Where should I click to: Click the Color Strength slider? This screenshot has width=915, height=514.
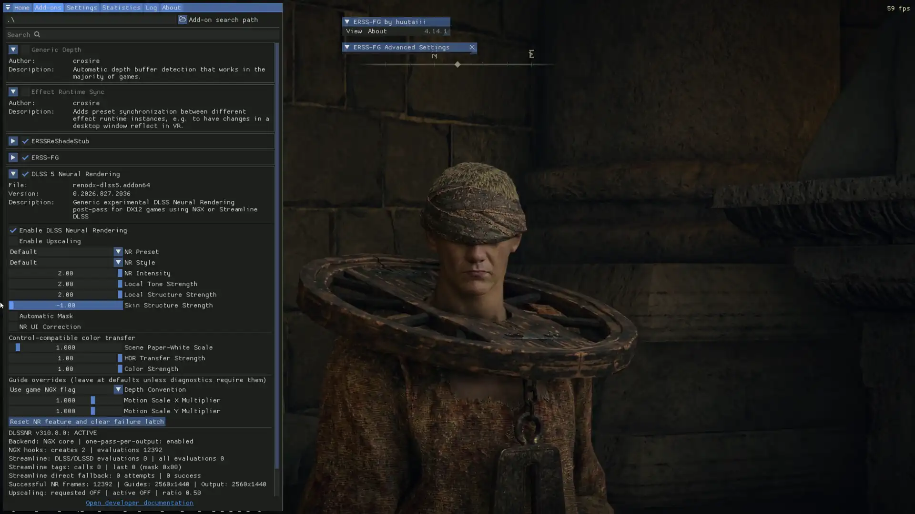point(66,369)
